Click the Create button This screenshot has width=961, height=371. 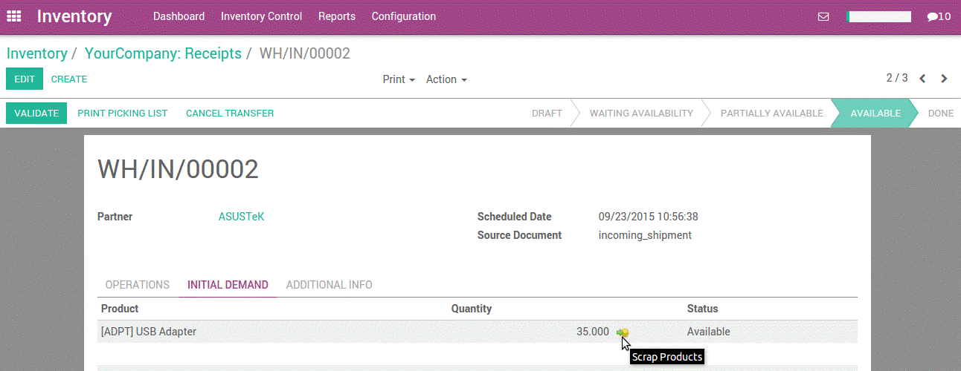point(69,79)
